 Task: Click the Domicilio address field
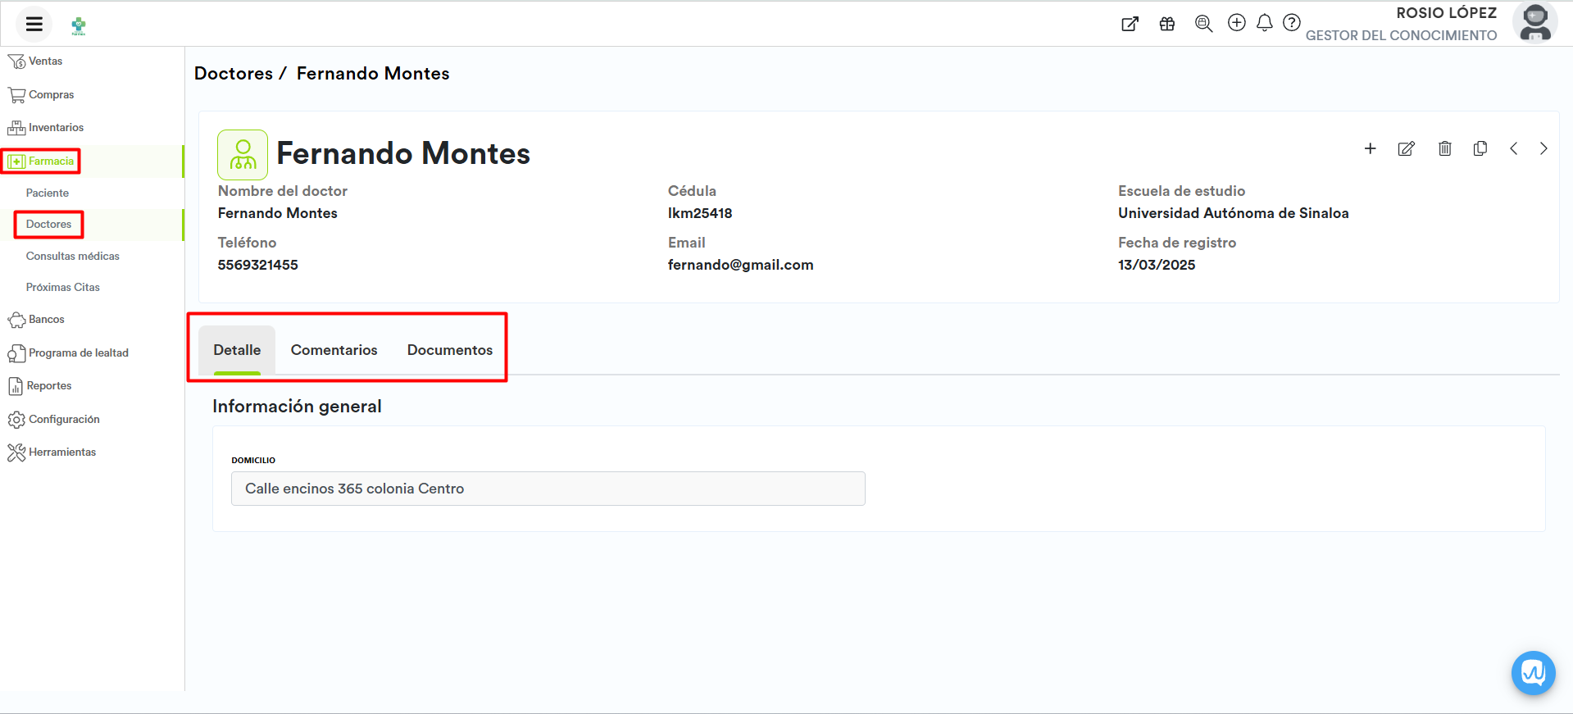tap(548, 489)
